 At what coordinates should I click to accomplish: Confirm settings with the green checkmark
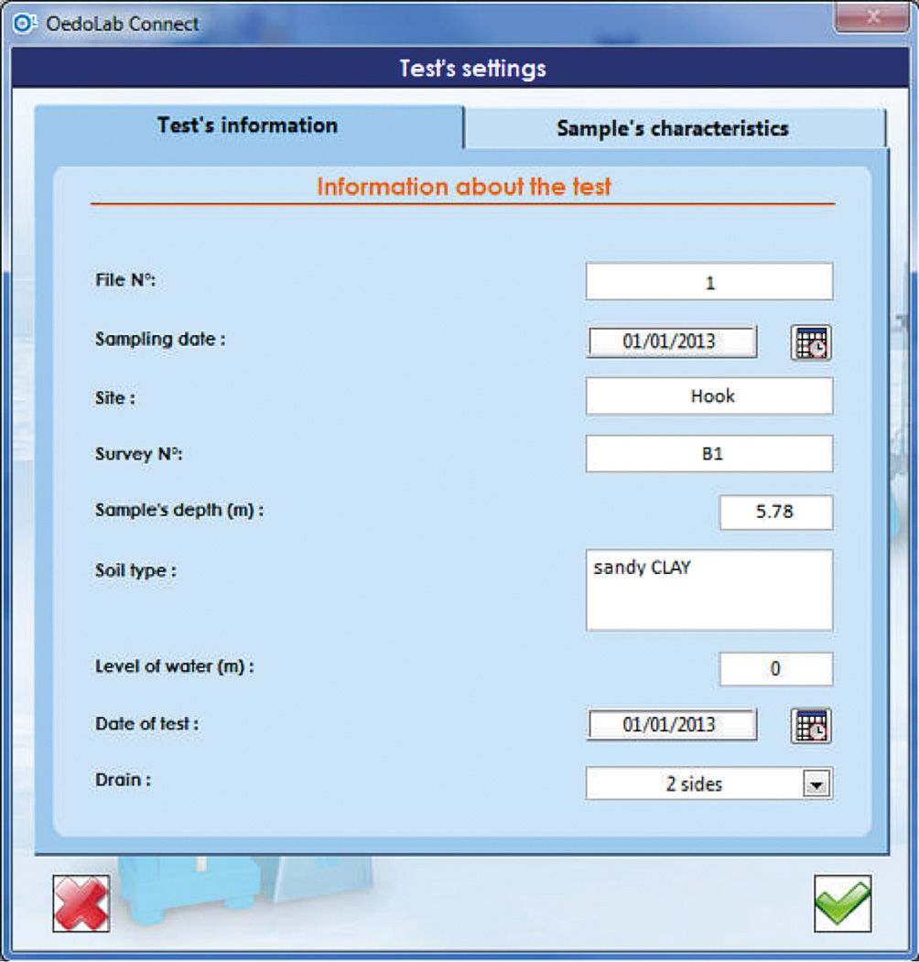[x=842, y=903]
